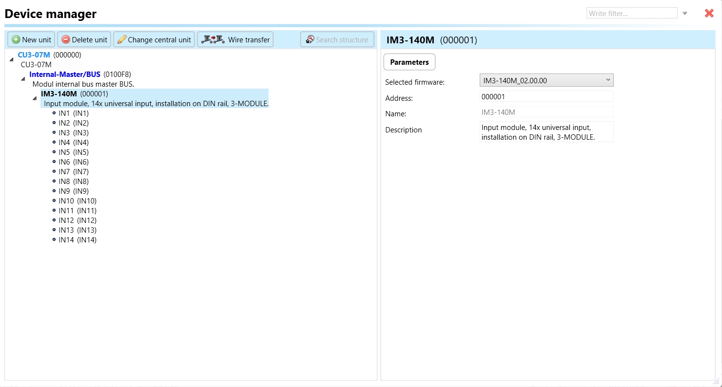Screen dimensions: 722x387
Task: Collapse the Internal-Master/BUS node
Action: (23, 79)
